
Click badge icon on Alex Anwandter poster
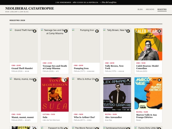point(128,80)
